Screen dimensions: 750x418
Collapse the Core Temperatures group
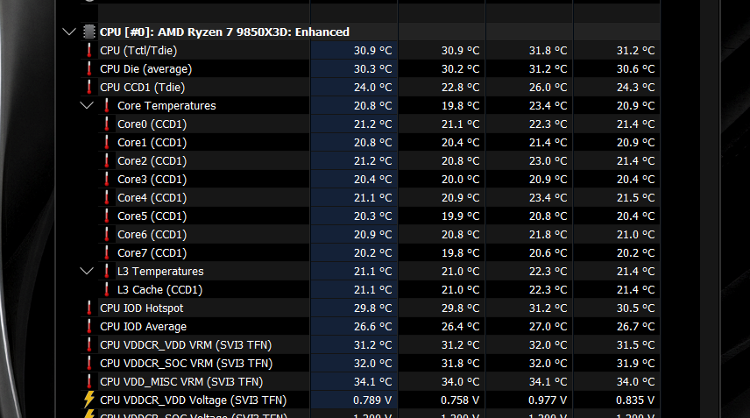point(87,106)
